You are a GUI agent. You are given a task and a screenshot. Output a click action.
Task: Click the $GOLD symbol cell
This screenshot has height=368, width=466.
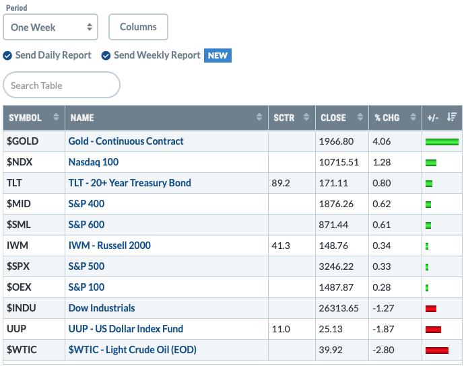point(34,141)
